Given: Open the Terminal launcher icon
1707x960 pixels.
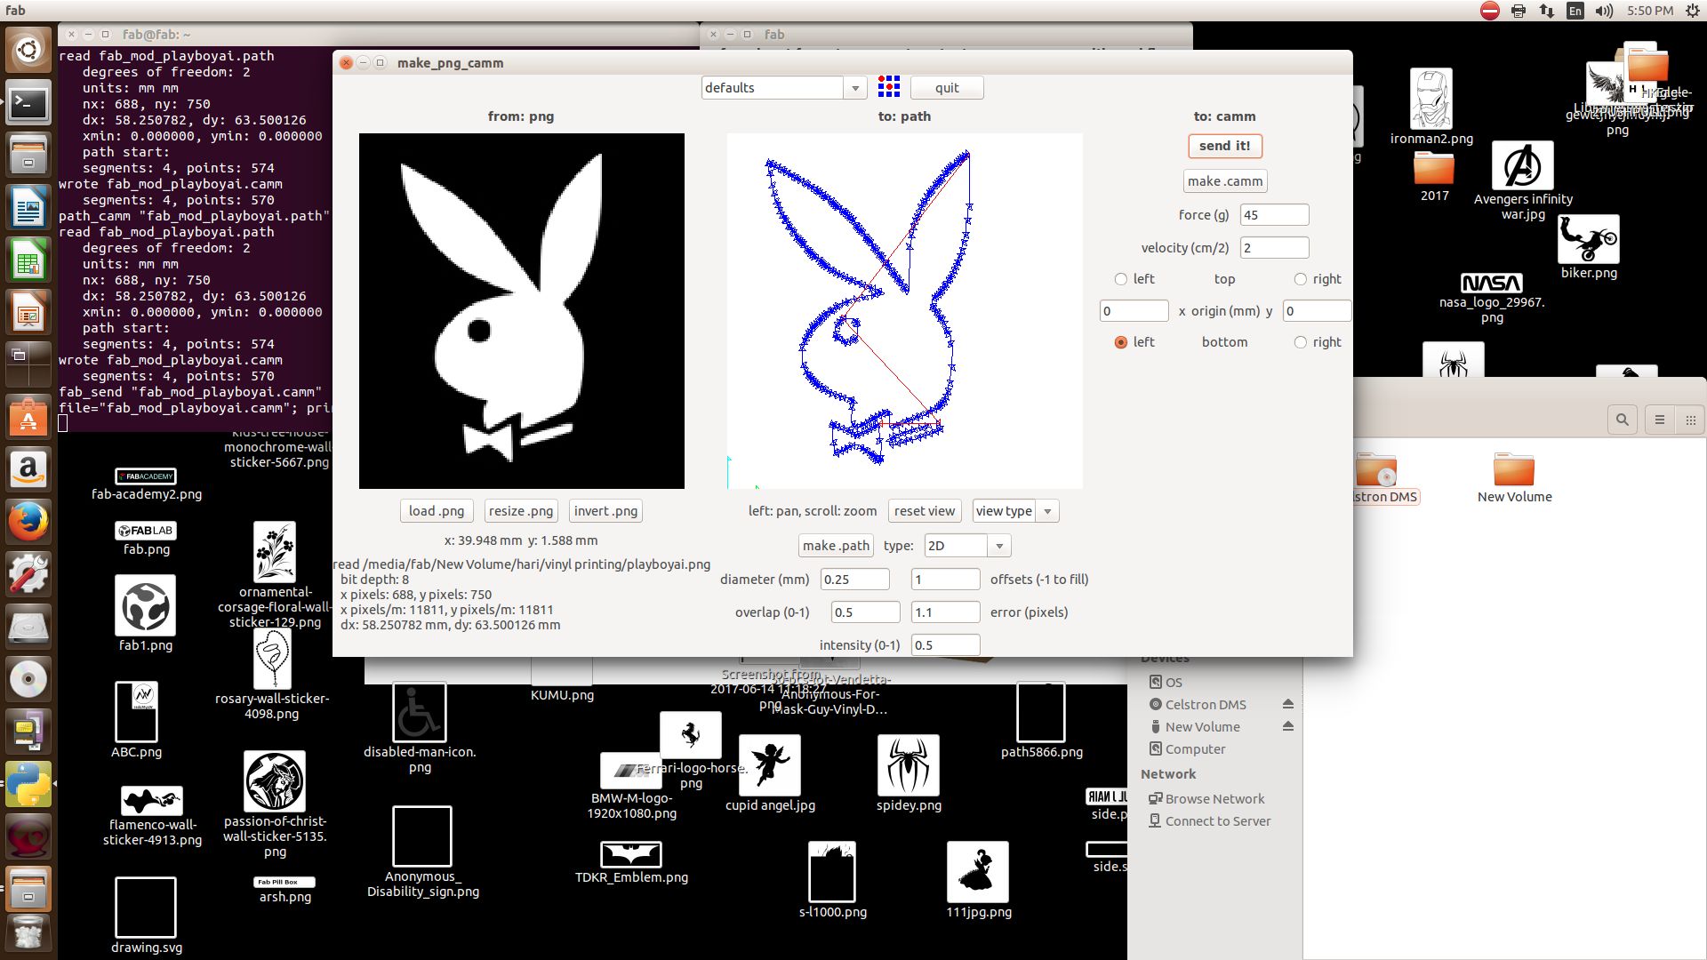Looking at the screenshot, I should (28, 104).
